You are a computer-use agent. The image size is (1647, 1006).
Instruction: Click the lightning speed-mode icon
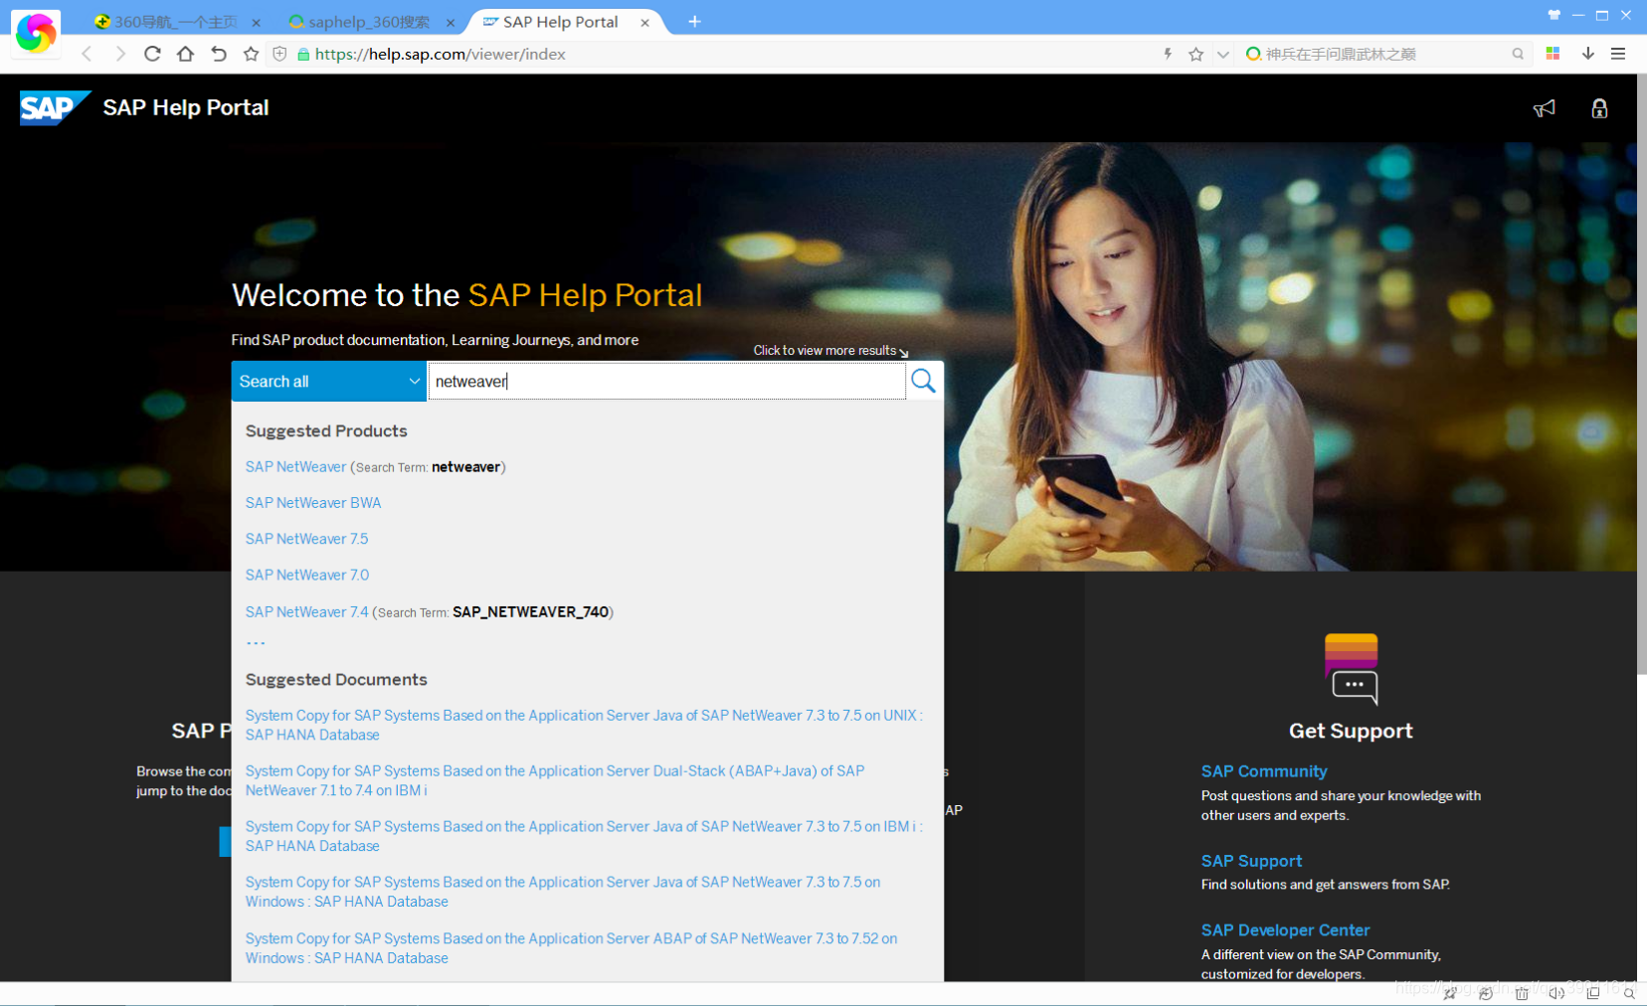pyautogui.click(x=1168, y=54)
